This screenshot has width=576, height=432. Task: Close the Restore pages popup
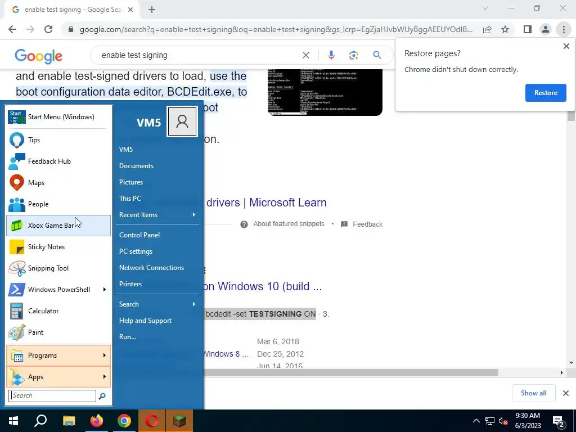(x=566, y=46)
